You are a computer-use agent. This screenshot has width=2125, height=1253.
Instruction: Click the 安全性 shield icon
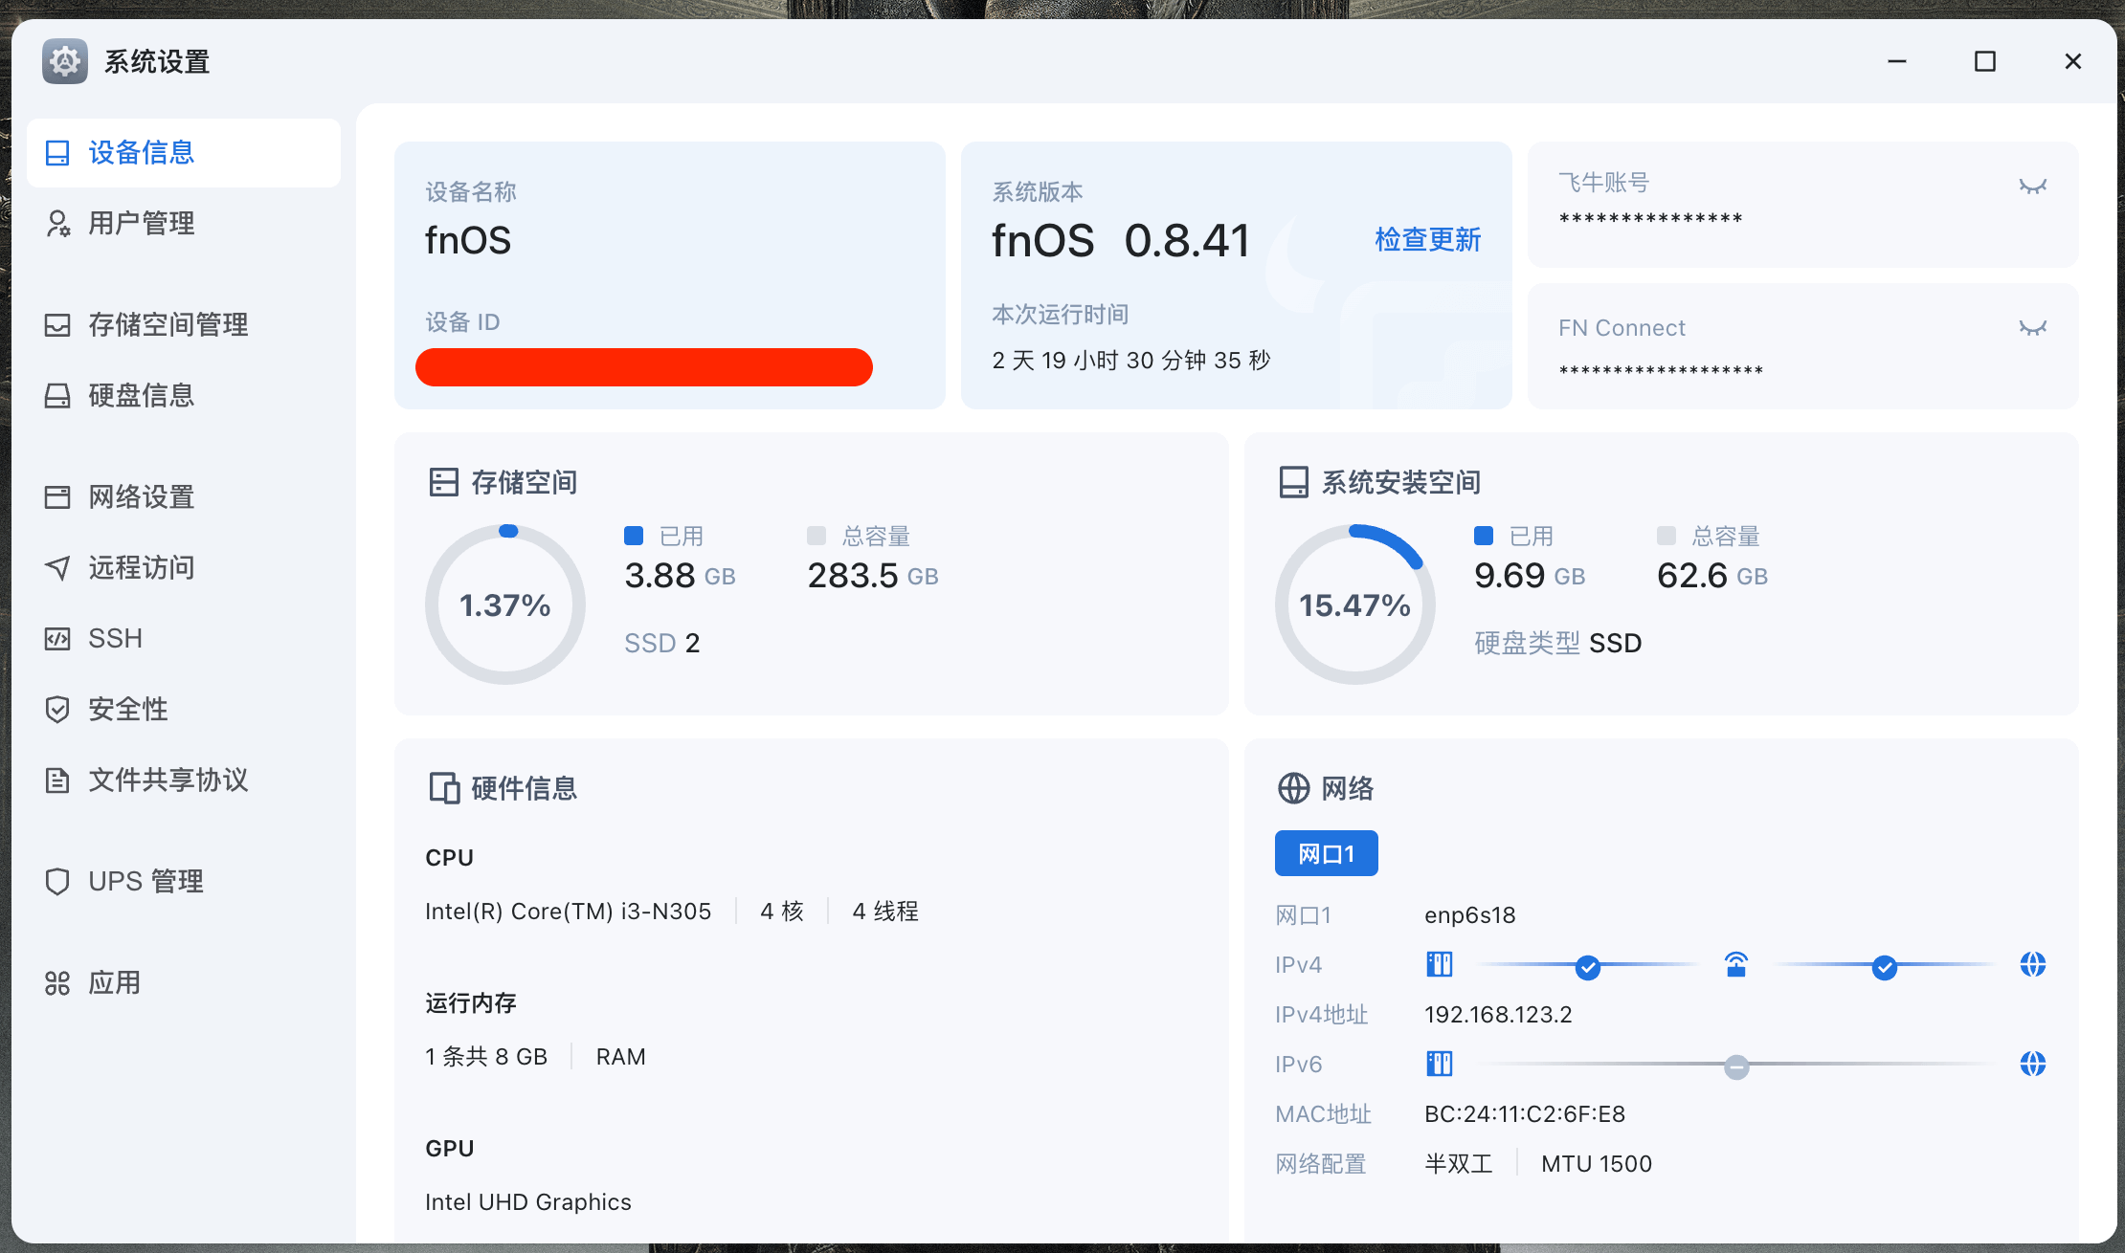[57, 710]
